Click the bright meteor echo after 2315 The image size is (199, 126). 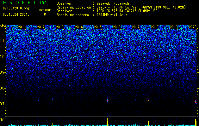(x=107, y=101)
